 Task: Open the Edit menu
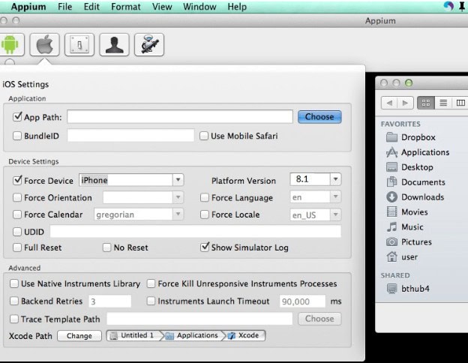tap(91, 7)
